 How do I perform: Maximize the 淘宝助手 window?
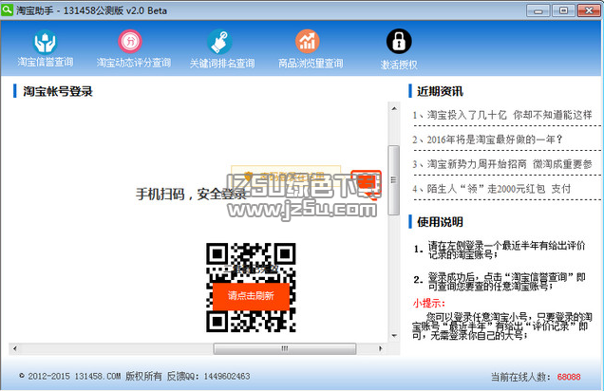pos(563,10)
